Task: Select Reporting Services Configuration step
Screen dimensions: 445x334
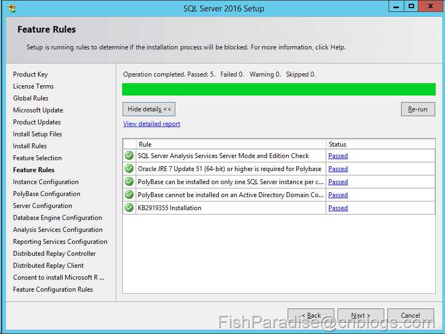Action: [x=60, y=242]
